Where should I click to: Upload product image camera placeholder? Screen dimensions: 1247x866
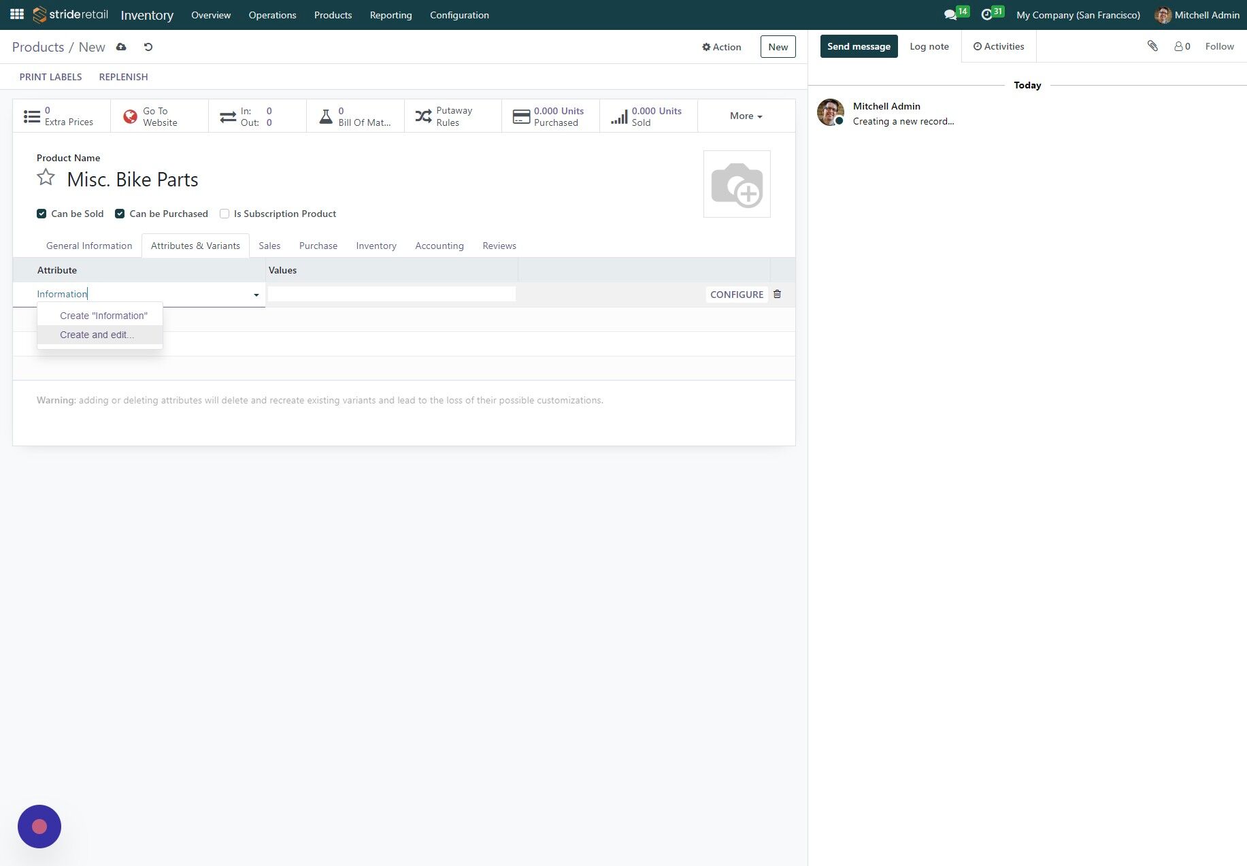pyautogui.click(x=737, y=184)
